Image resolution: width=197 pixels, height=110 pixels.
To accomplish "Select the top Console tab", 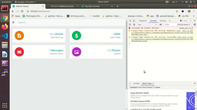I will click(153, 21).
